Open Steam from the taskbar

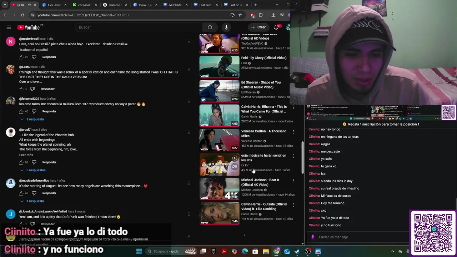(x=297, y=251)
